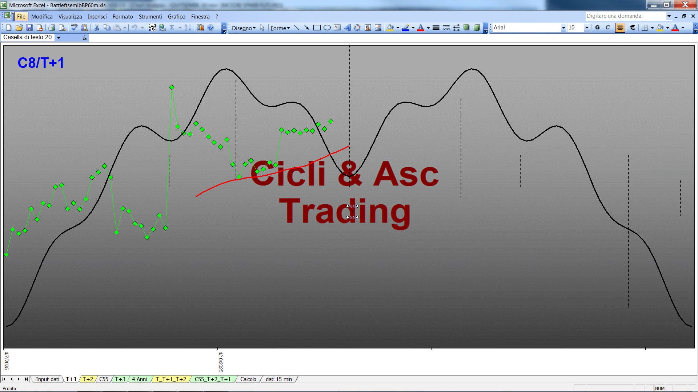Open a file with the folder icon
Viewport: 698px width, 392px height.
pyautogui.click(x=19, y=28)
